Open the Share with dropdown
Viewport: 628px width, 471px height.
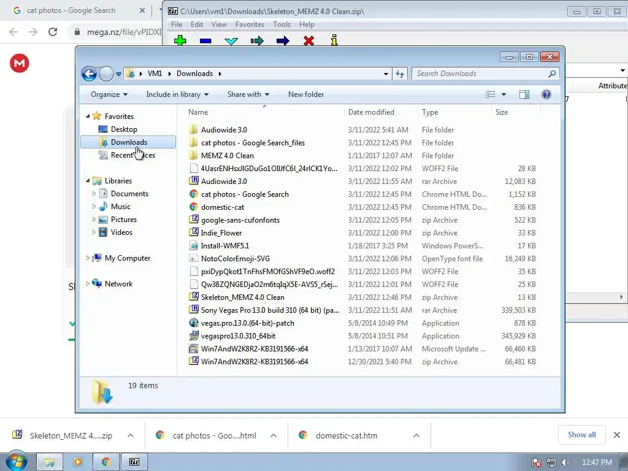pyautogui.click(x=248, y=94)
